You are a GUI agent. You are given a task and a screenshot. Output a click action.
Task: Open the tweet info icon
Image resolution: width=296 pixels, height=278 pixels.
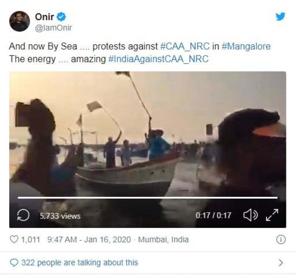click(281, 240)
